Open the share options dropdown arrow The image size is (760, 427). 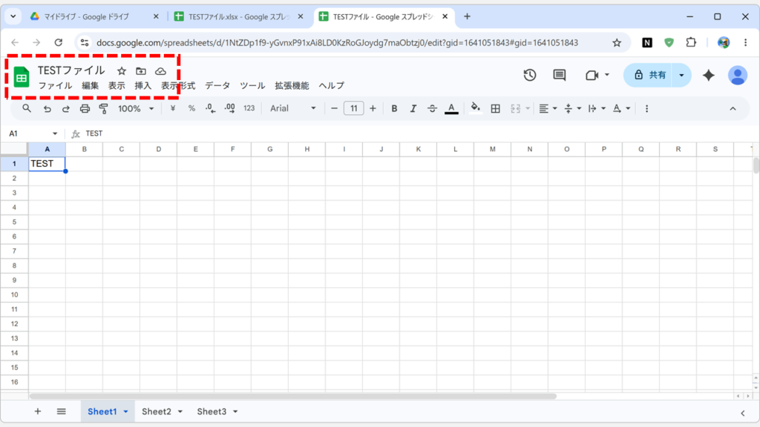coord(681,75)
